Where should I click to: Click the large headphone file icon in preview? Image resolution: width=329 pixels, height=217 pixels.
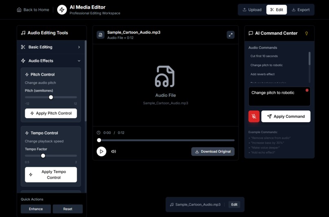(165, 76)
